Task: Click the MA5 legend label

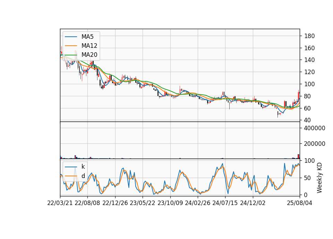Action: click(87, 37)
